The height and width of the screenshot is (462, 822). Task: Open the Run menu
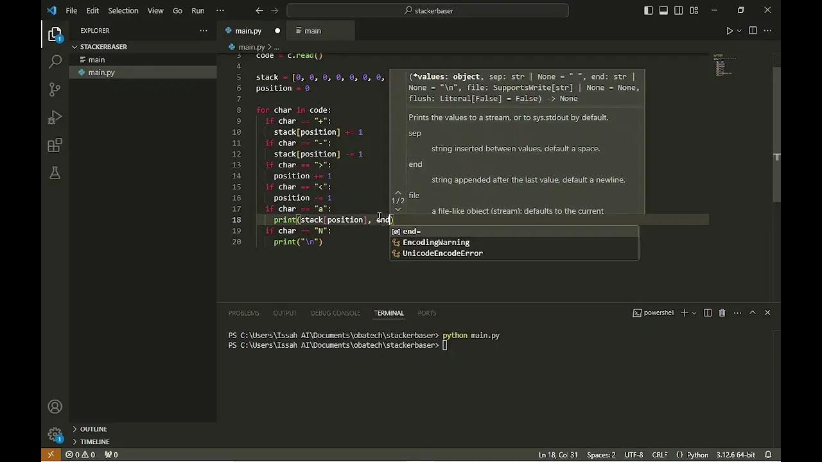(198, 10)
